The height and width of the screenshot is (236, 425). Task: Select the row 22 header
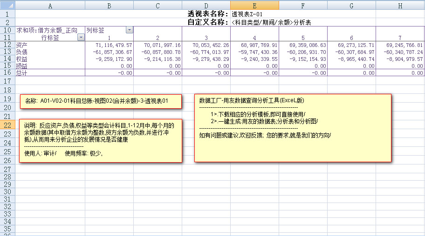point(7,125)
